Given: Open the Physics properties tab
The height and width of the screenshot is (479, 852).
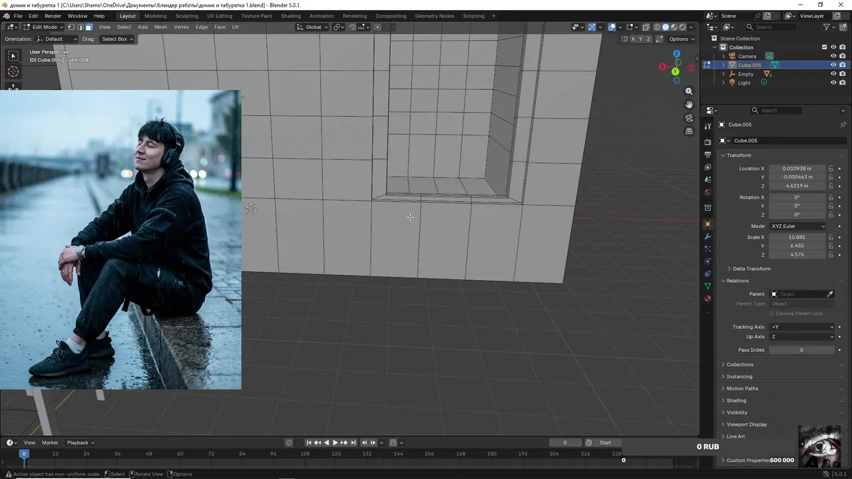Looking at the screenshot, I should coord(708,261).
